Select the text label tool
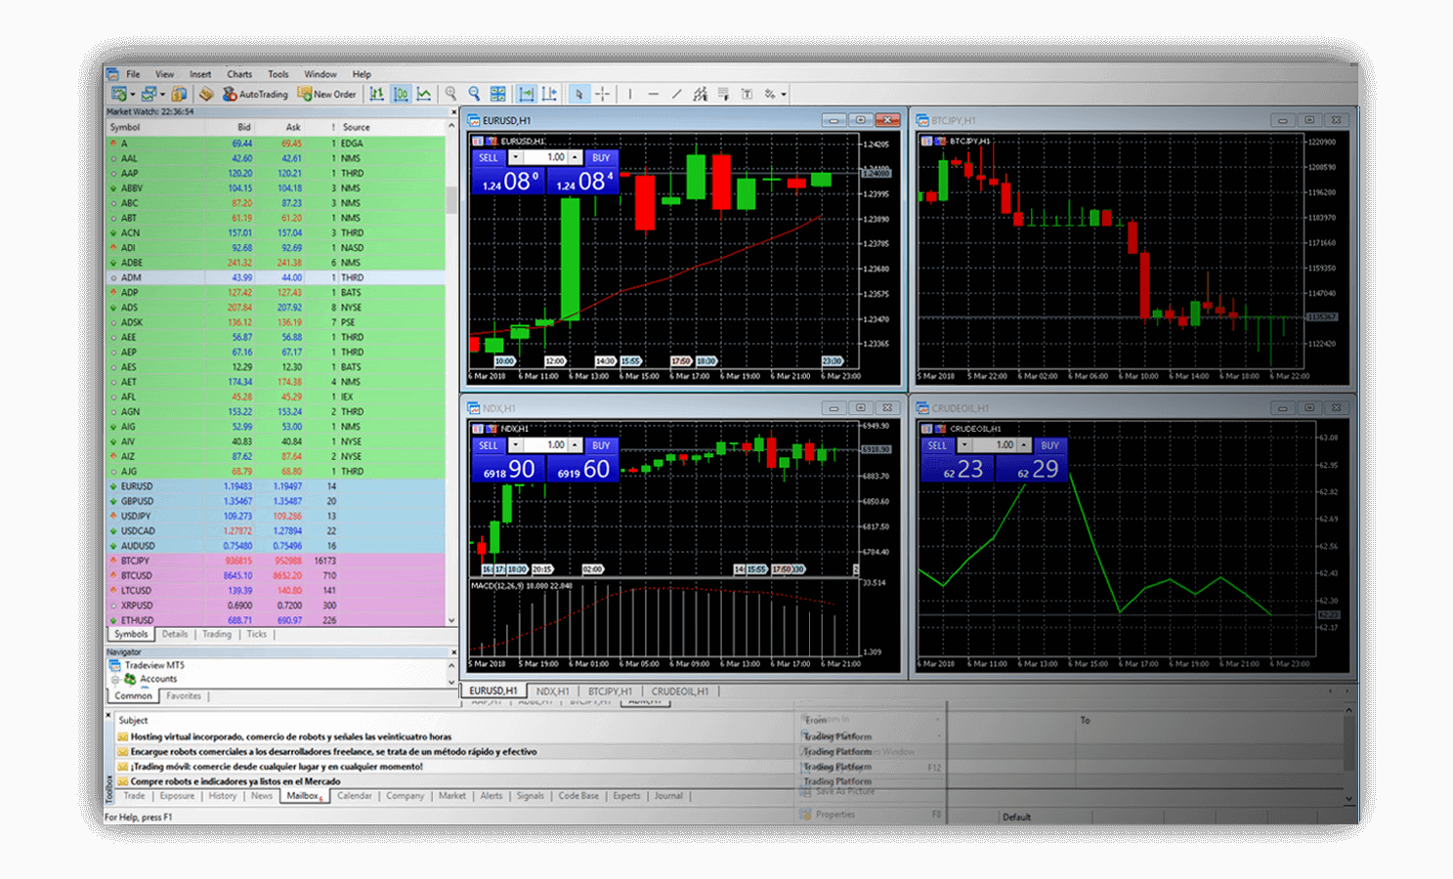Image resolution: width=1453 pixels, height=879 pixels. (747, 95)
